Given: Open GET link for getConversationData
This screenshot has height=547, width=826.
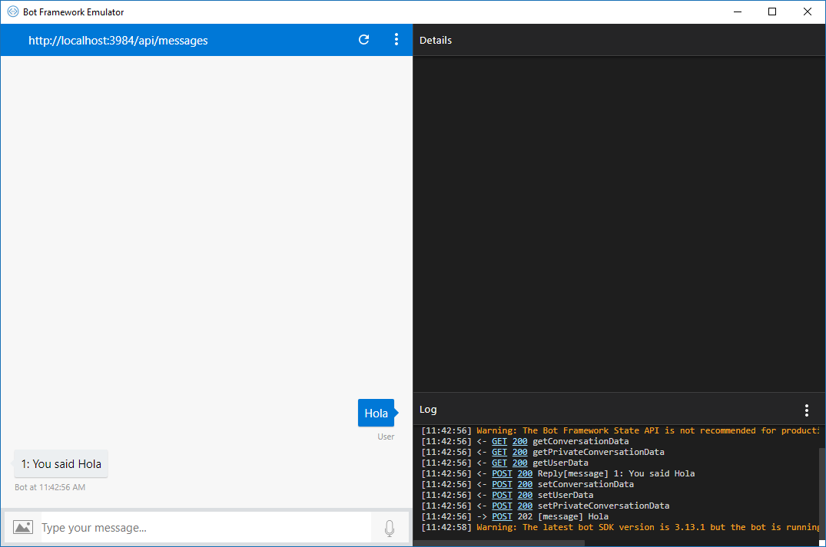Looking at the screenshot, I should point(499,441).
